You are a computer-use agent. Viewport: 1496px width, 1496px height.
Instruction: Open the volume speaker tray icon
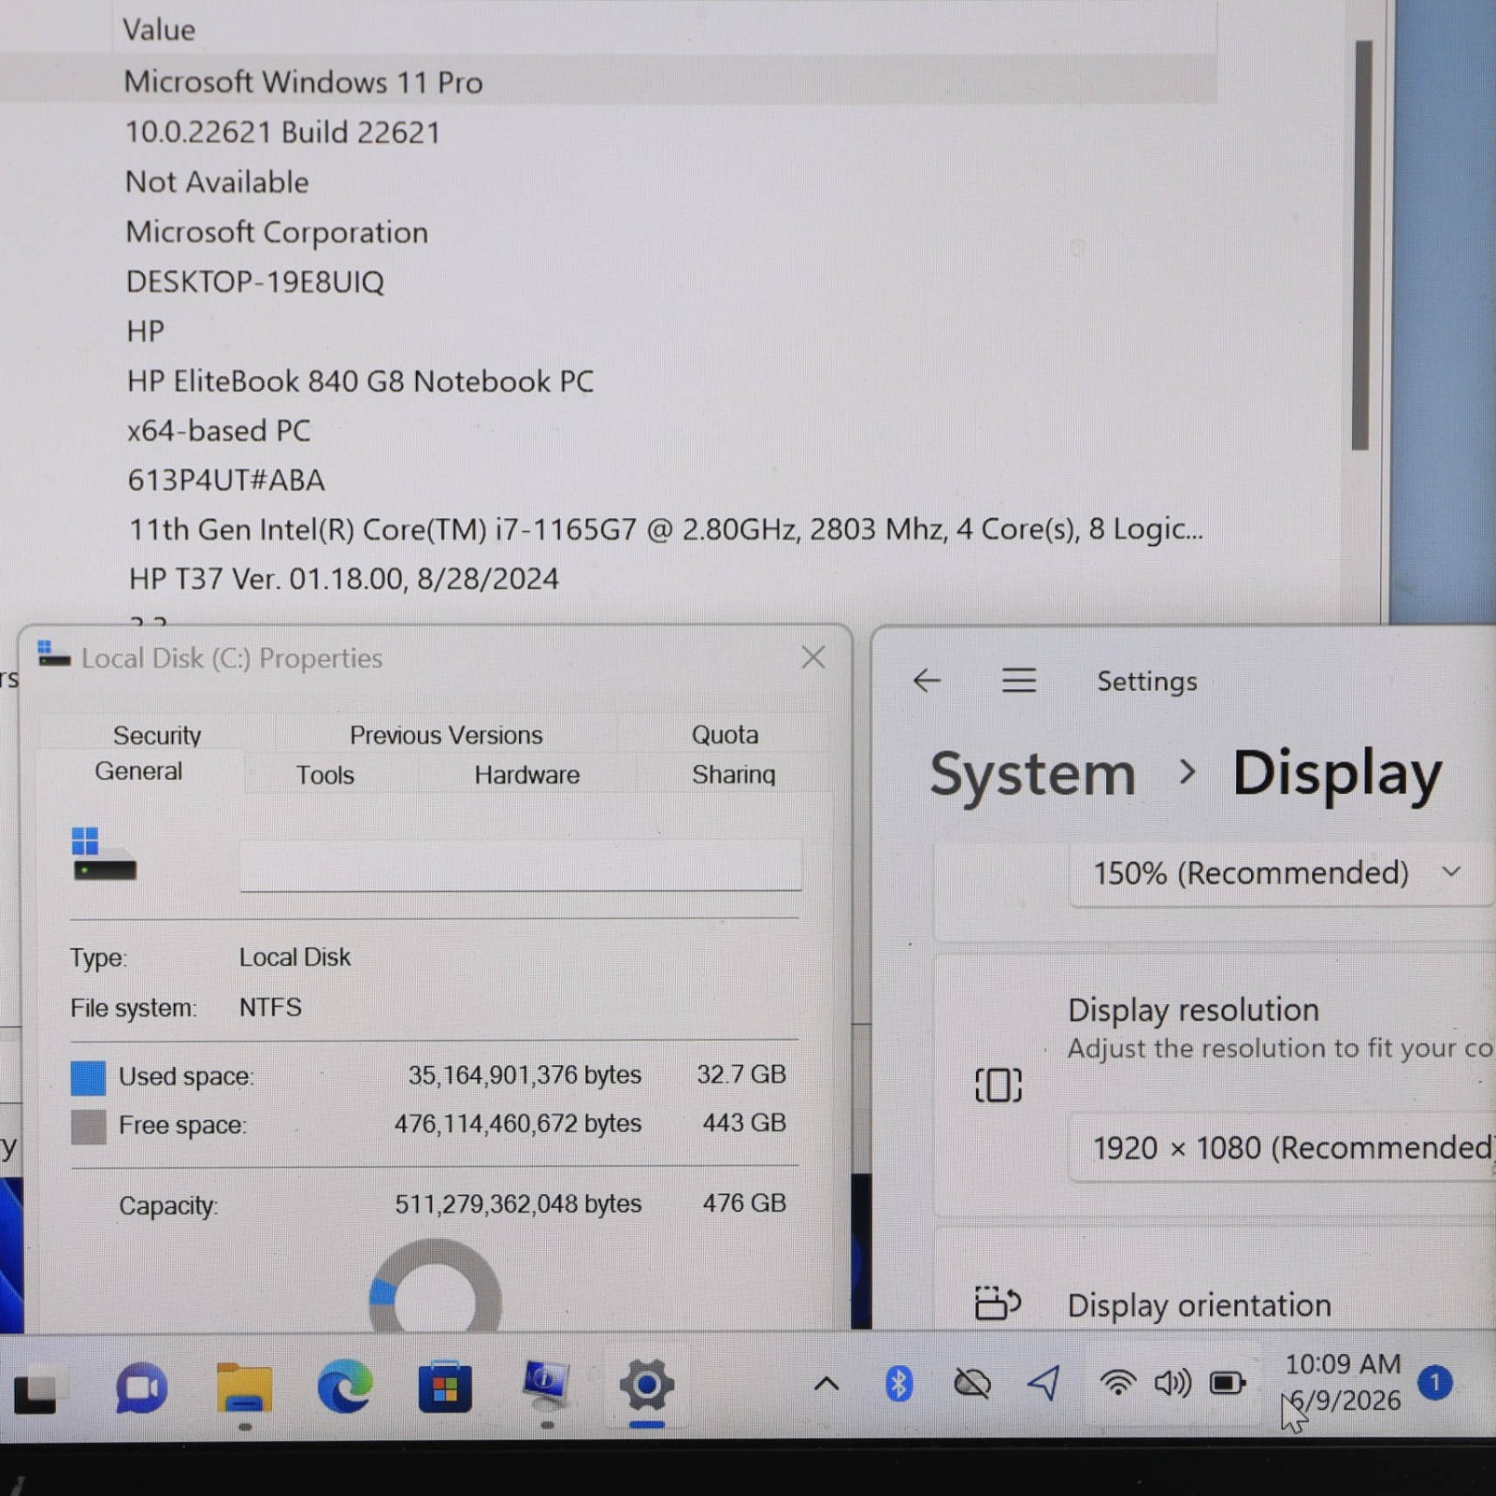tap(1172, 1382)
